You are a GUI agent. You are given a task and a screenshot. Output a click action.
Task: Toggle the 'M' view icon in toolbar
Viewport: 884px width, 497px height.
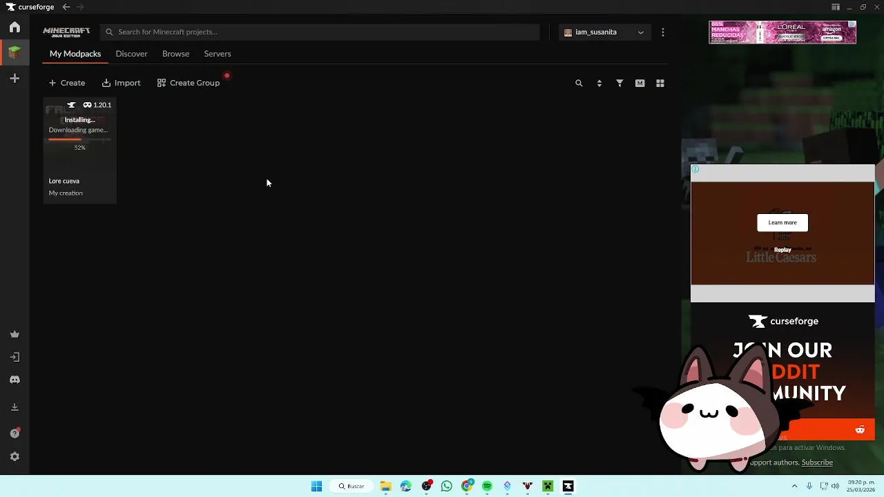640,83
